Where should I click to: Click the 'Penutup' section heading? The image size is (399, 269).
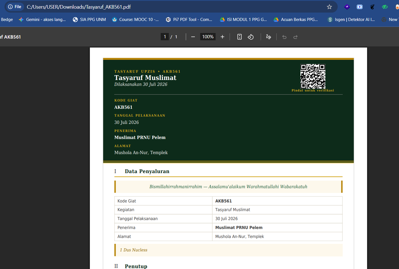[x=136, y=266]
